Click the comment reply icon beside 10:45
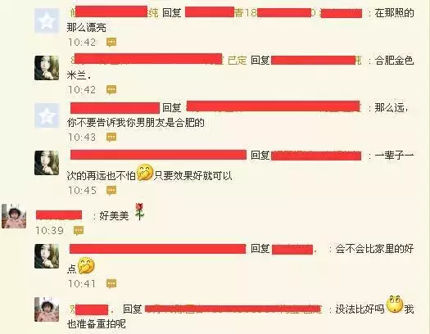 coord(111,191)
